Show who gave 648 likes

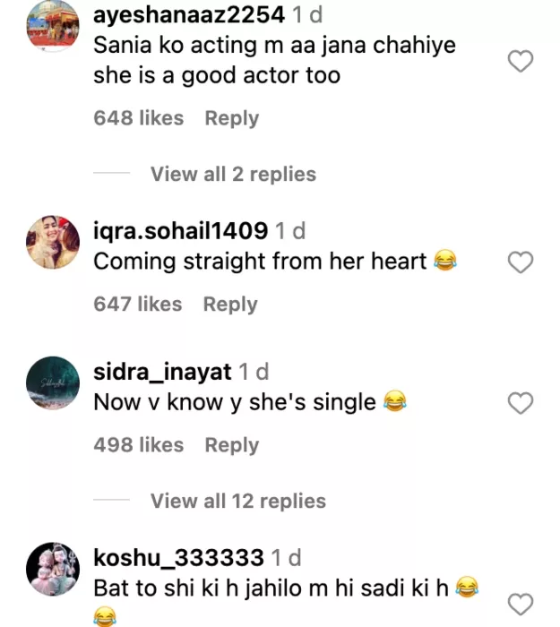[138, 118]
